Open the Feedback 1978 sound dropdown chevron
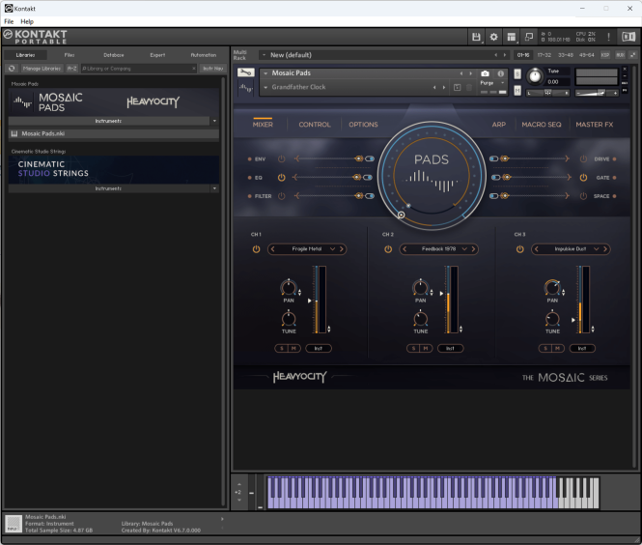Image resolution: width=642 pixels, height=545 pixels. [464, 248]
